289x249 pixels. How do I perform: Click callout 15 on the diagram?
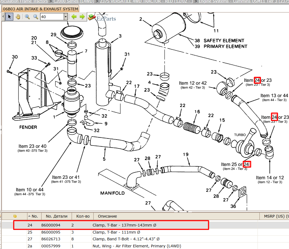222,120
